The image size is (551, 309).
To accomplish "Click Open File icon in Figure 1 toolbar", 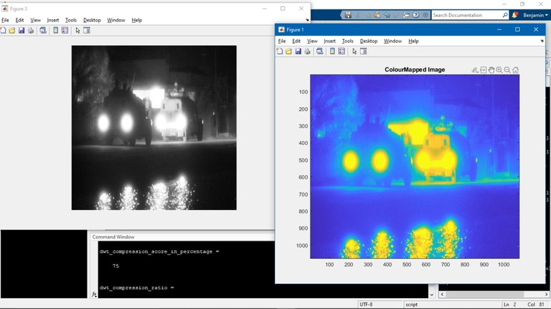I will [288, 52].
